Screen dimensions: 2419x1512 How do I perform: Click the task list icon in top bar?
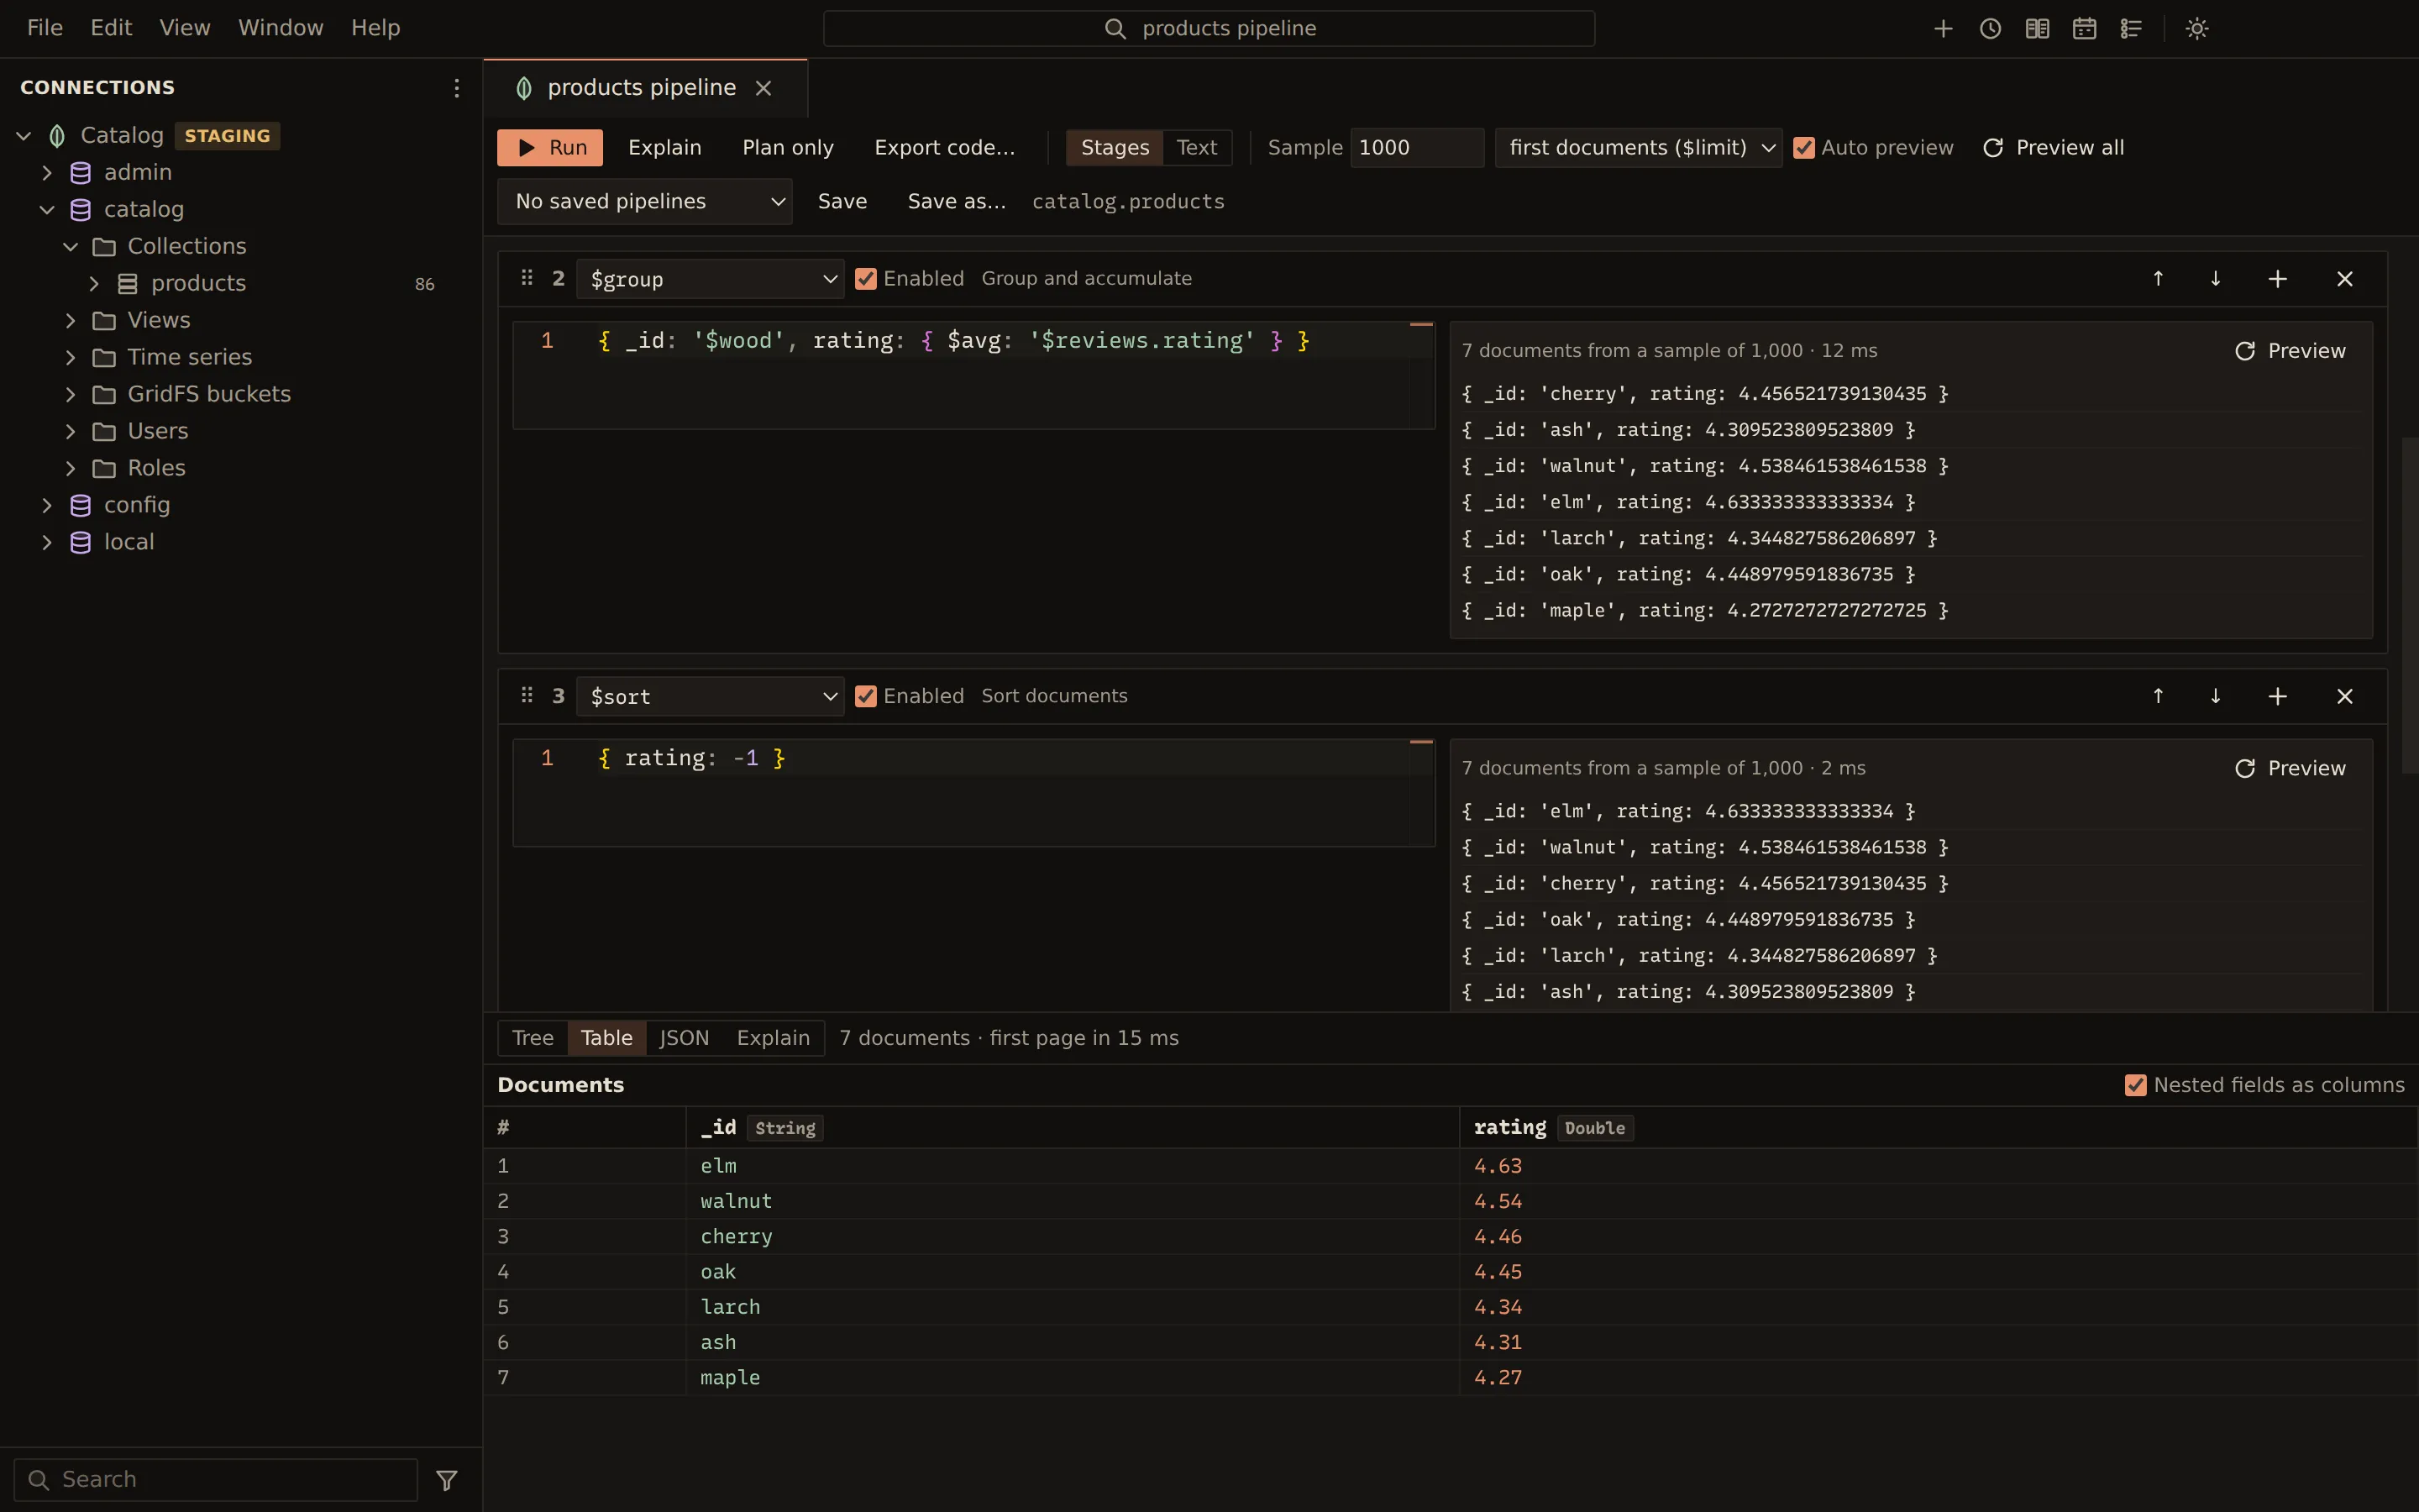coord(2131,29)
